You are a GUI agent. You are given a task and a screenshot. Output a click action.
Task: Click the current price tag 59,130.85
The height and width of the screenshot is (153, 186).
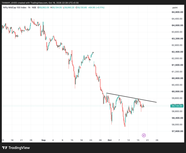pos(177,106)
